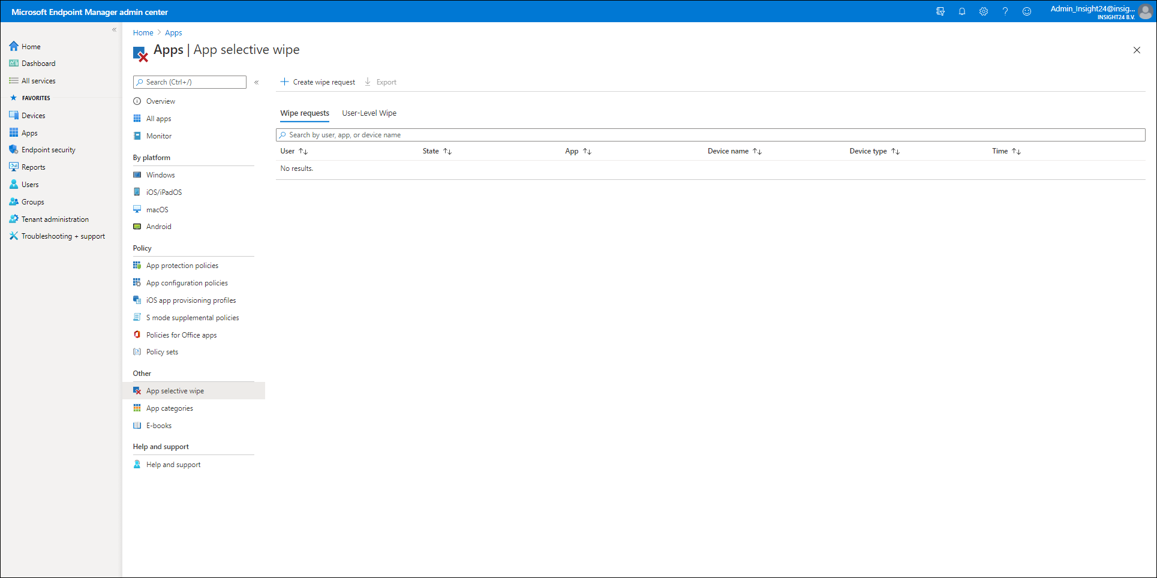Open Policies for Office apps

click(x=181, y=335)
